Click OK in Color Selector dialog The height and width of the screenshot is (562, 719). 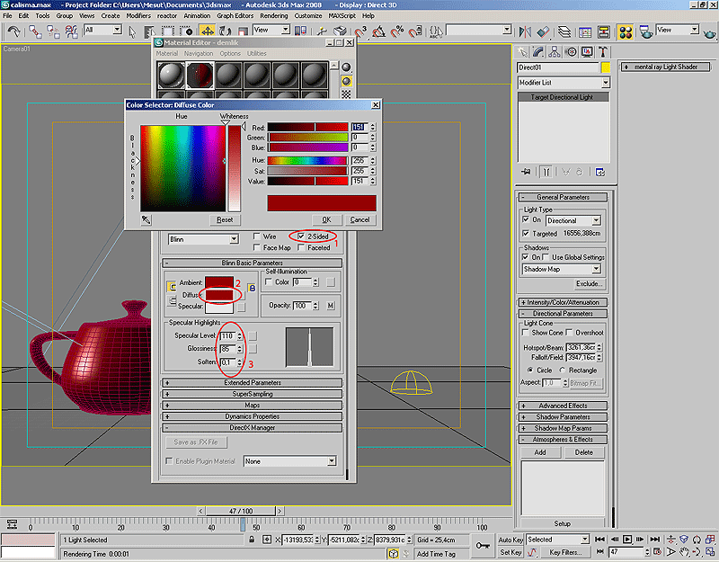click(x=326, y=219)
